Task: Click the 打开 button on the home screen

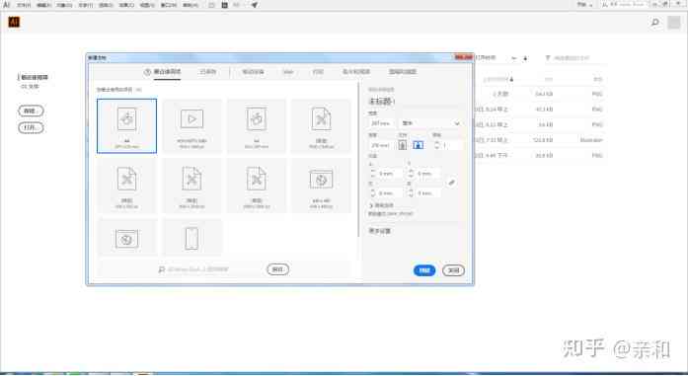Action: pos(31,127)
